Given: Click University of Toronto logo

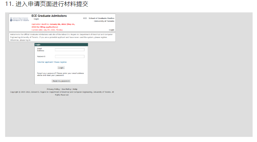Looking at the screenshot, I should click(19, 19).
